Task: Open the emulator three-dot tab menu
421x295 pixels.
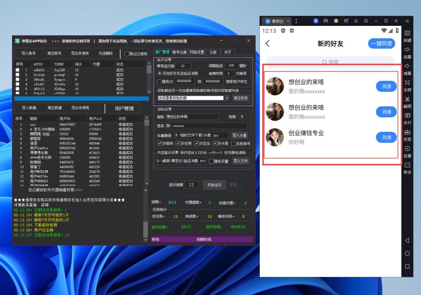Action: click(x=296, y=21)
